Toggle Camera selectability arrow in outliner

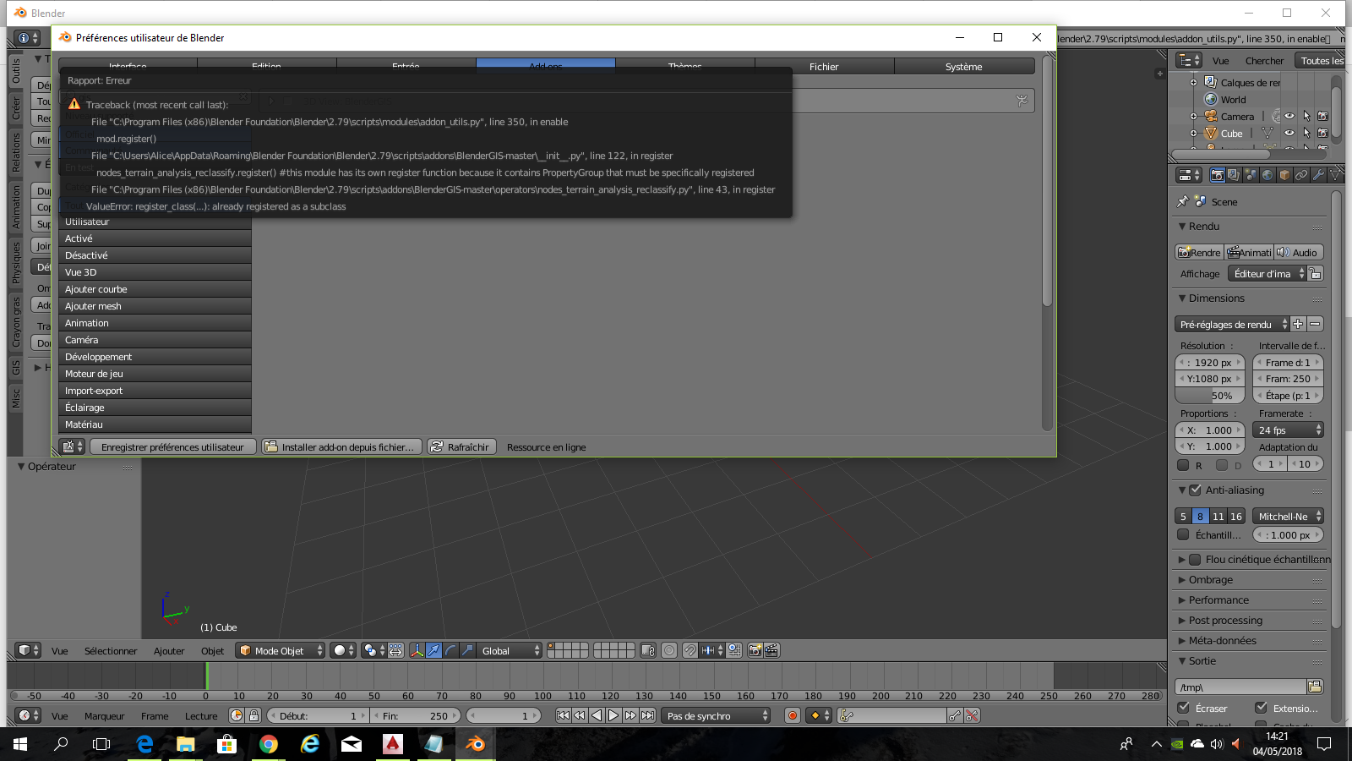click(1306, 116)
